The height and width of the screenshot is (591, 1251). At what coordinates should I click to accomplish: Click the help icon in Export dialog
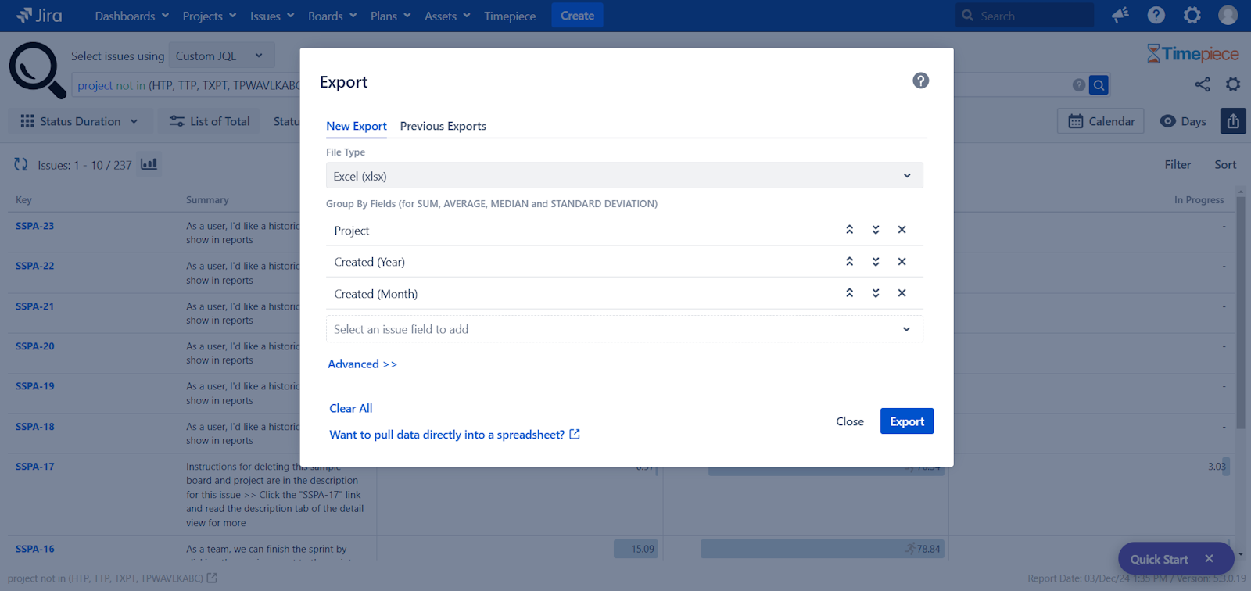920,81
